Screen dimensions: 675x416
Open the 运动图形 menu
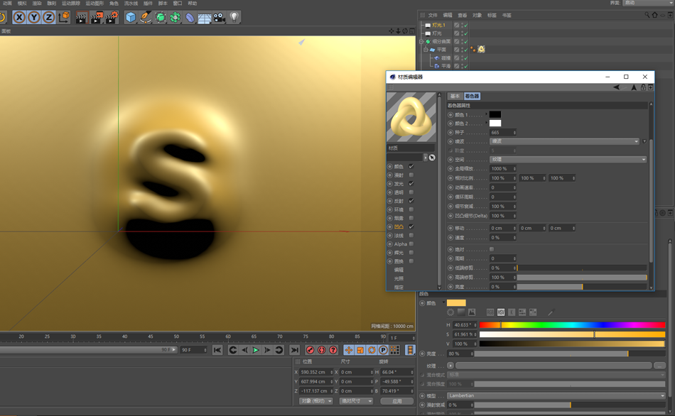94,3
